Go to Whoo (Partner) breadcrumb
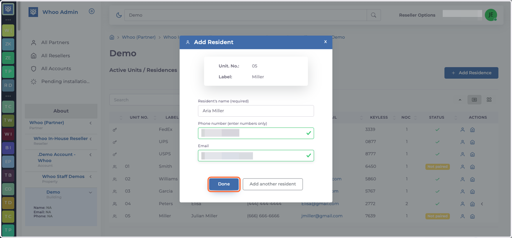 point(139,37)
